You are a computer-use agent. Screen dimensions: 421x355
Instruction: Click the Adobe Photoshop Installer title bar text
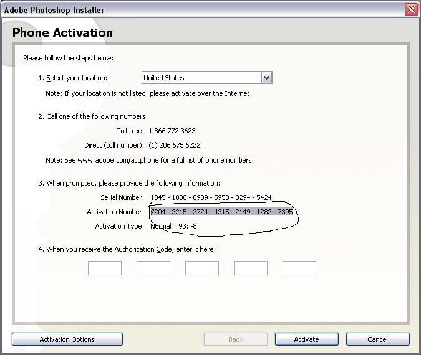(x=54, y=10)
